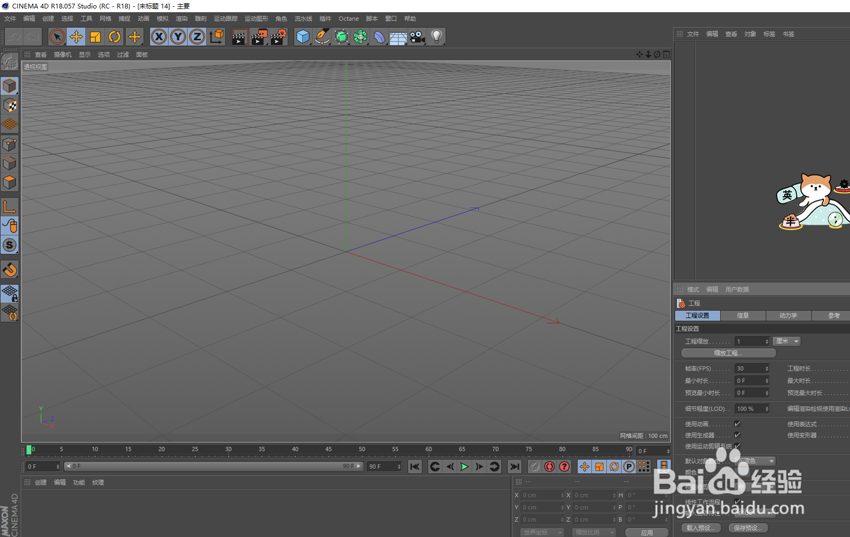Toggle 使用生成器 checkbox
Screen dimensions: 850x537
[x=737, y=435]
